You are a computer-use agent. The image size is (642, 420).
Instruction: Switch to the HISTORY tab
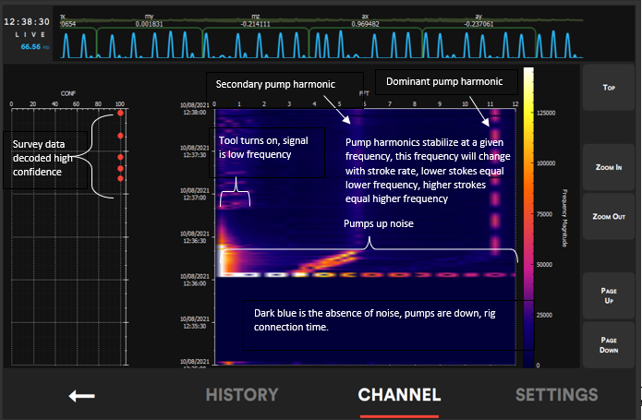tap(242, 395)
